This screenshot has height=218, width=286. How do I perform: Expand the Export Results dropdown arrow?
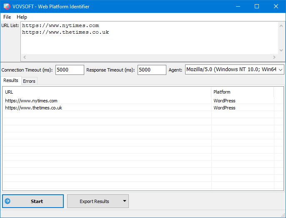point(124,201)
